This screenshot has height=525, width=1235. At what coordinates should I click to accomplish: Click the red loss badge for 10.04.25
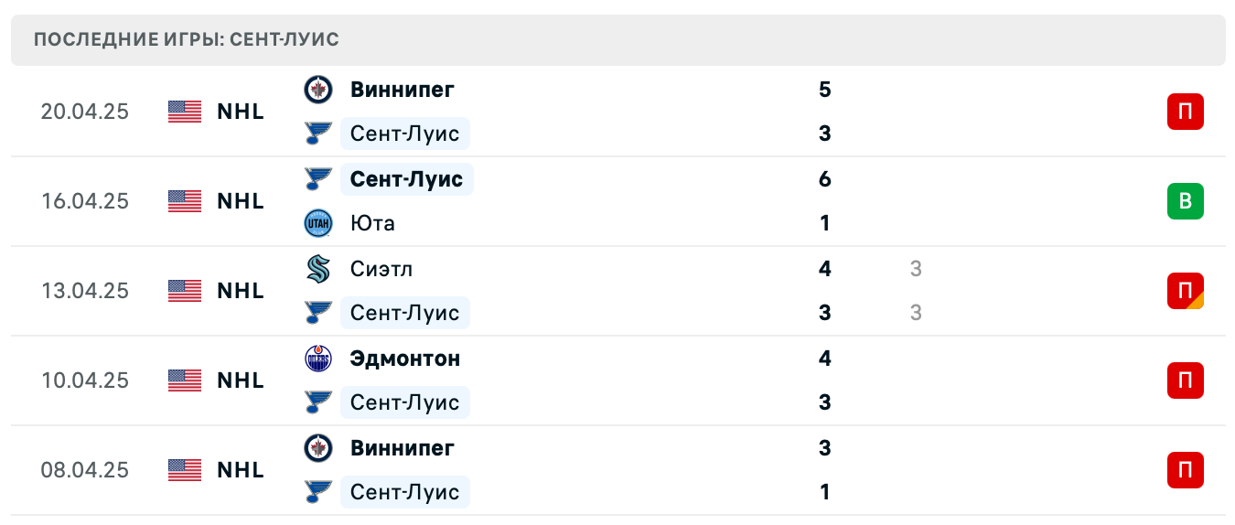click(x=1185, y=380)
